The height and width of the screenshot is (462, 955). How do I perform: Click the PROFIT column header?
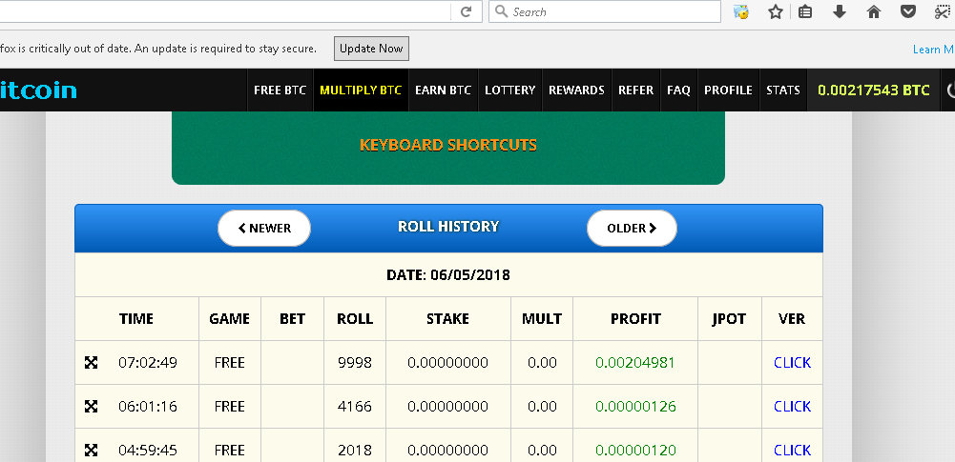point(635,319)
